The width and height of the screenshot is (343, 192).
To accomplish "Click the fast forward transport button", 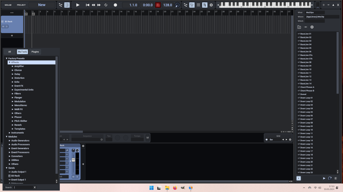I will point(99,5).
